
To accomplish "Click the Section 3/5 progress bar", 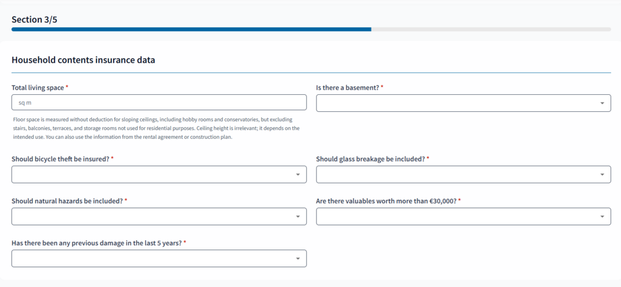I will tap(310, 29).
